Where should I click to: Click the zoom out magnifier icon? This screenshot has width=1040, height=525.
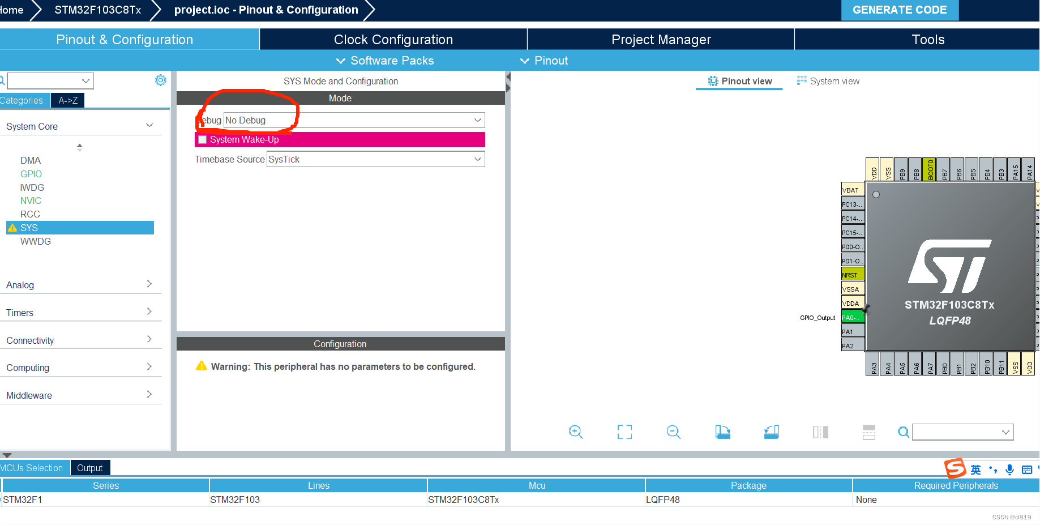coord(674,432)
